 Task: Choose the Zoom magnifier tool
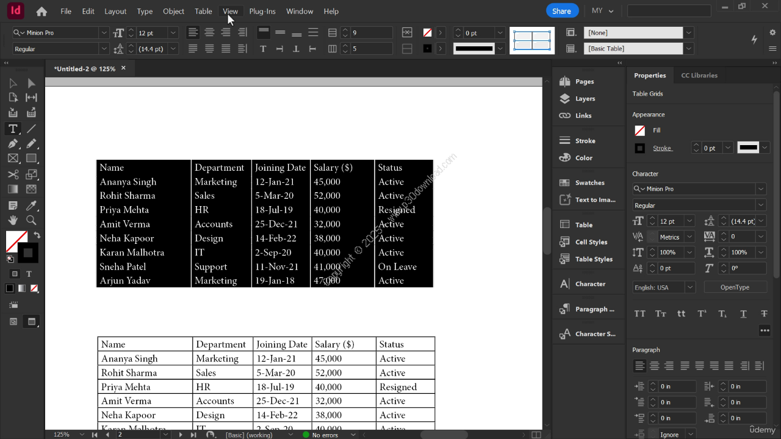(31, 220)
